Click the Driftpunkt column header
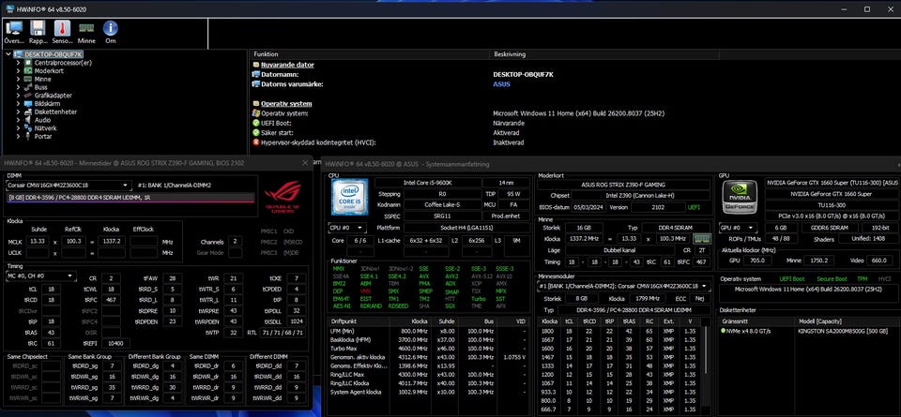This screenshot has height=417, width=901. point(359,322)
